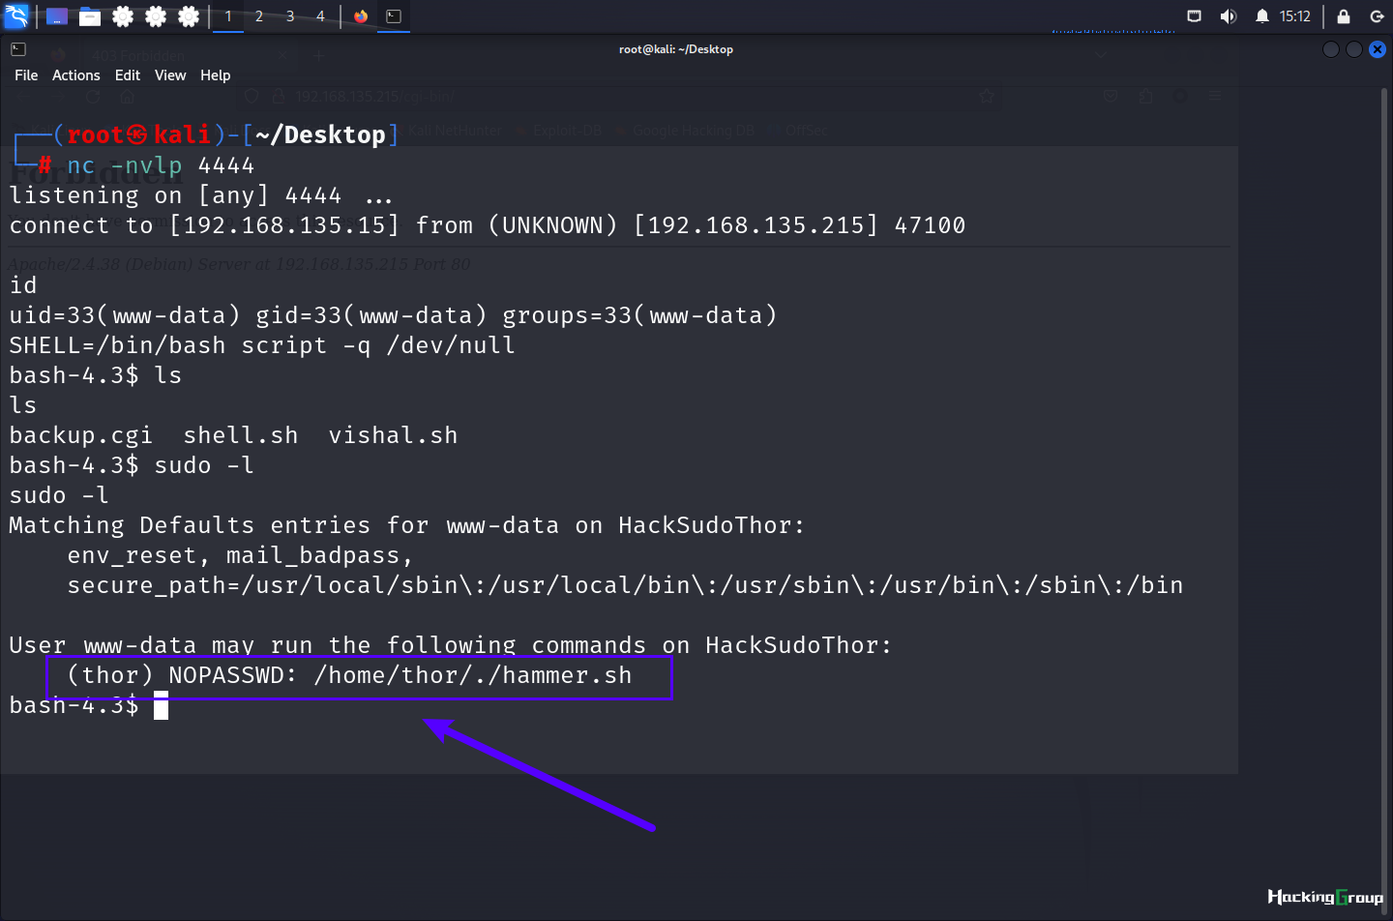Image resolution: width=1393 pixels, height=921 pixels.
Task: Click the env_reset, mail_badpass, line
Action: 240,555
